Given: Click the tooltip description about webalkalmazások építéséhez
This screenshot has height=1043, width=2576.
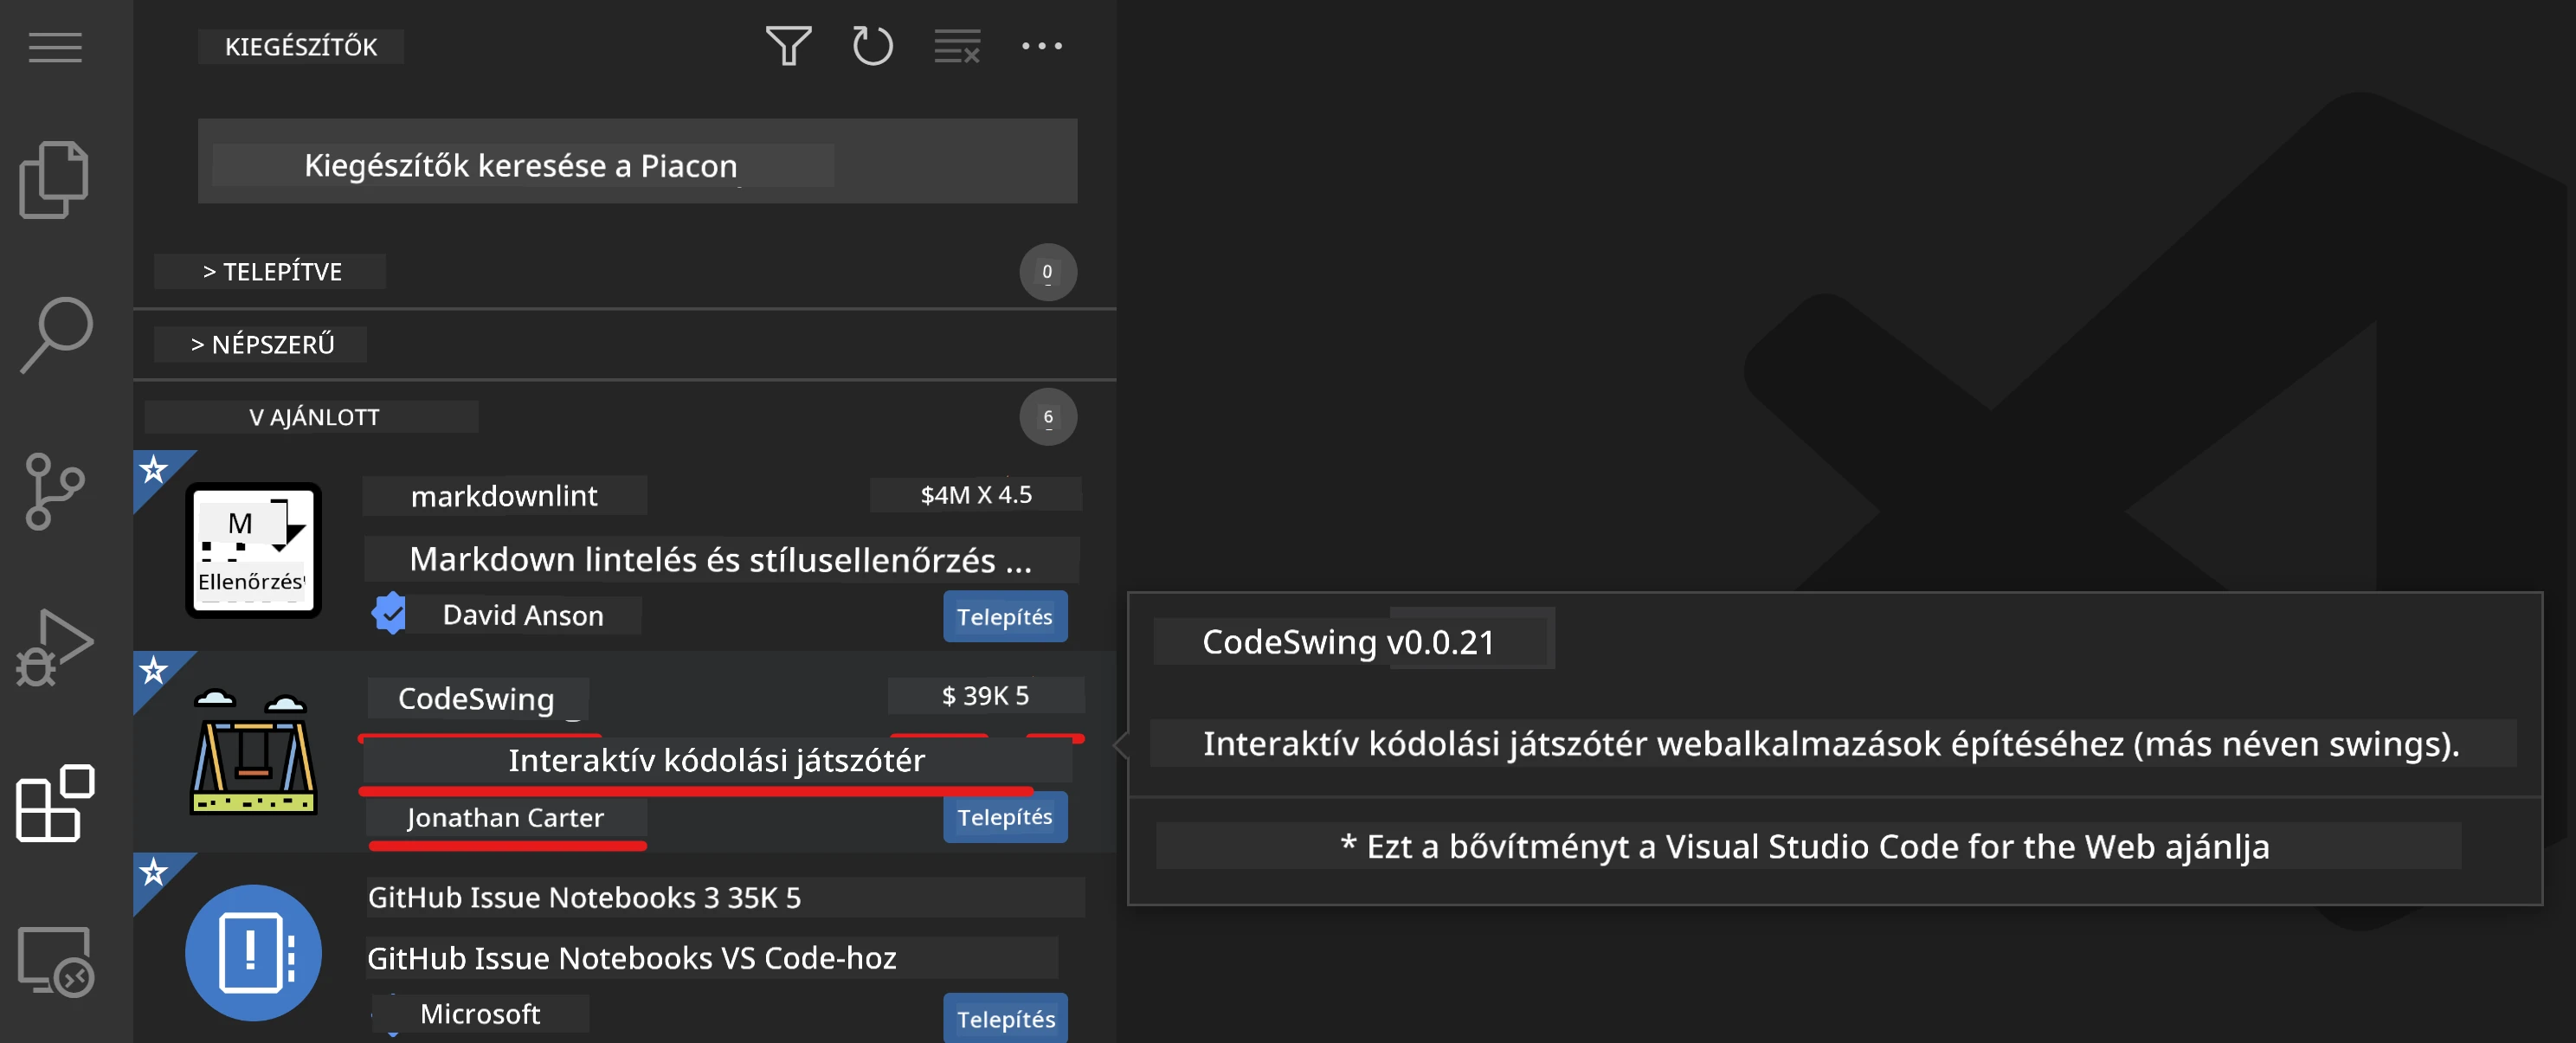Looking at the screenshot, I should [x=1830, y=743].
